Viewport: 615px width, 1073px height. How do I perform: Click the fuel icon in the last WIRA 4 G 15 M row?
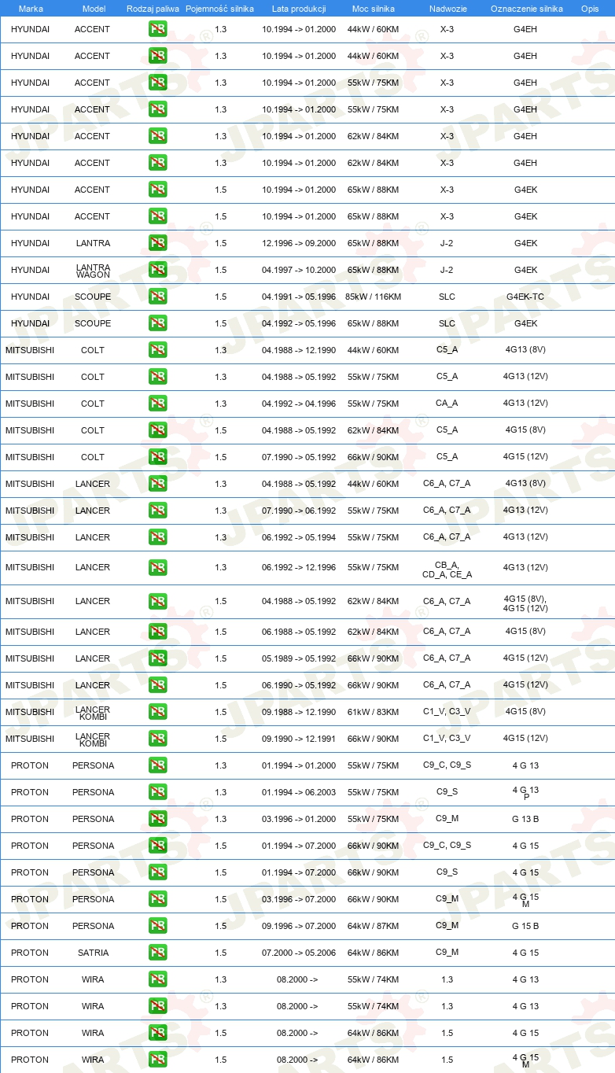pyautogui.click(x=157, y=1060)
